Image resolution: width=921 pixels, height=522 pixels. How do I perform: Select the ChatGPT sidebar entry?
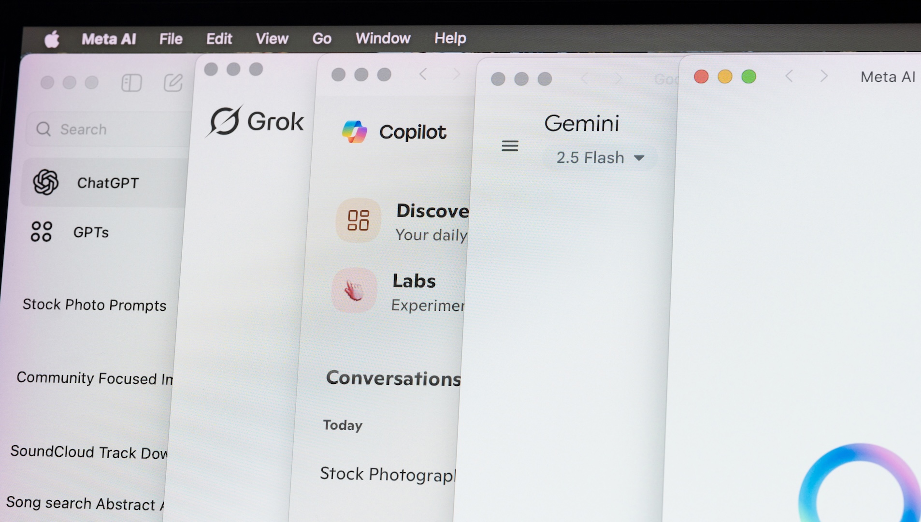click(x=105, y=183)
